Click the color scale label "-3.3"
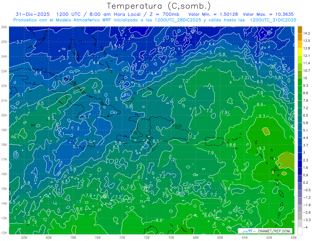This screenshot has width=312, height=241. tap(307, 220)
